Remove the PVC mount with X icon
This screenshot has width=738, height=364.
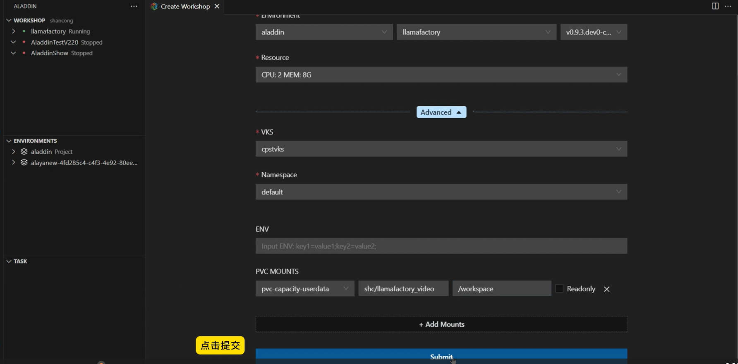[x=606, y=289]
